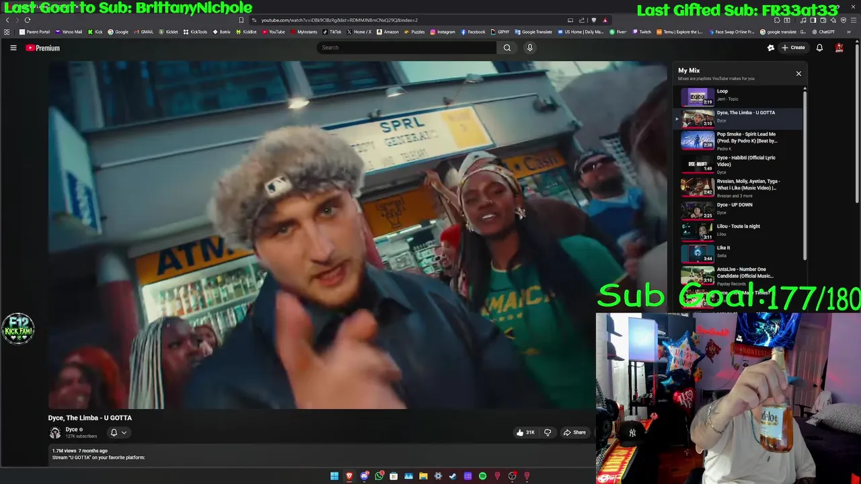Open browser apps grid in bookmarks bar
Screen dimensions: 861x484
[x=7, y=32]
